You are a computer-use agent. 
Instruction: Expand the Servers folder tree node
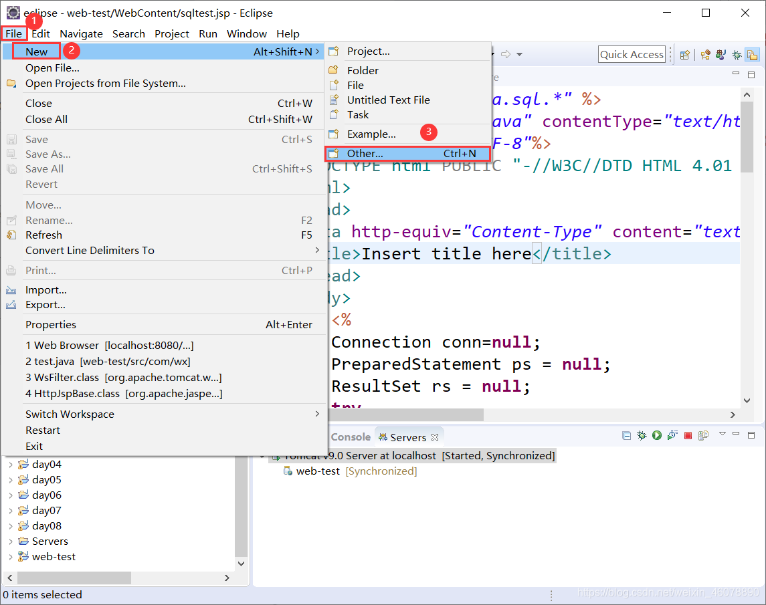pyautogui.click(x=11, y=541)
